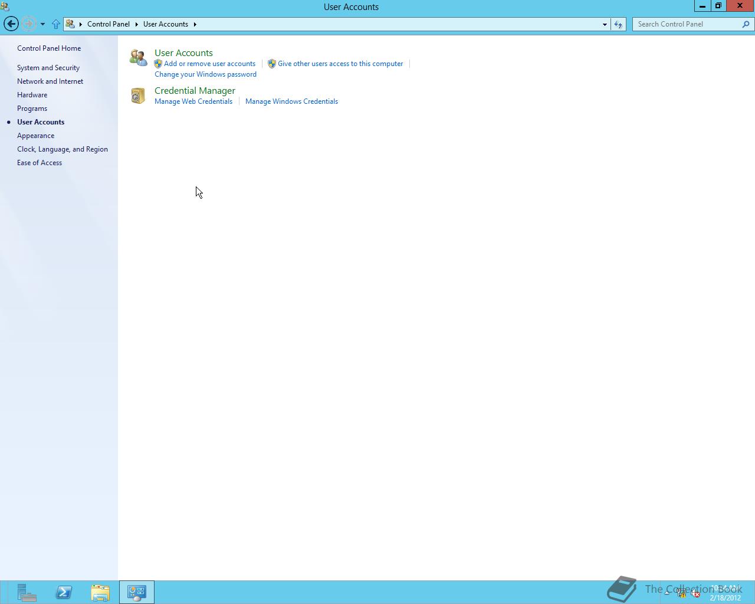Screen dimensions: 755x604
Task: Click the window icon in the title bar
Action: point(5,6)
